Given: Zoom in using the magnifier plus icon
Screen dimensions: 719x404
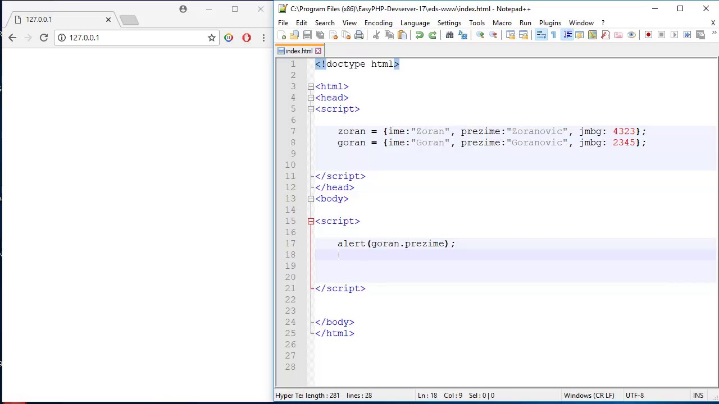Looking at the screenshot, I should click(480, 35).
